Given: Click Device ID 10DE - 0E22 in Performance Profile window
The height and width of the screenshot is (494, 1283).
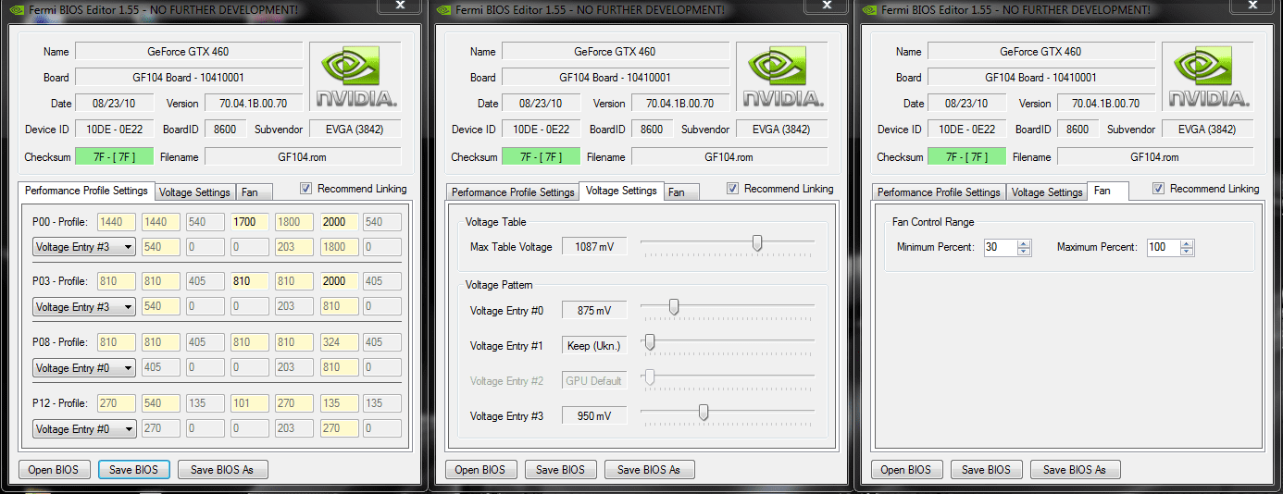Looking at the screenshot, I should (x=114, y=130).
